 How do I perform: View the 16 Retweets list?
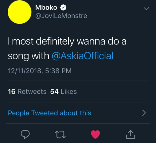coord(27,92)
